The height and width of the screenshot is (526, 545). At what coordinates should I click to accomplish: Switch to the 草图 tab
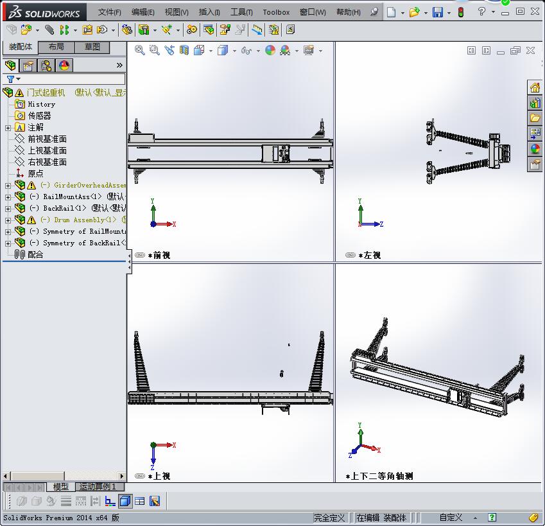[x=92, y=47]
